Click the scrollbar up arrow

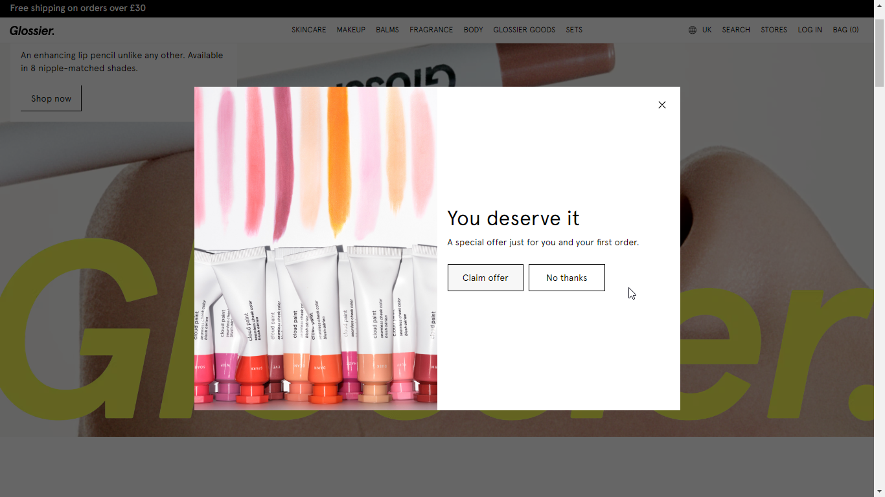coord(879,5)
